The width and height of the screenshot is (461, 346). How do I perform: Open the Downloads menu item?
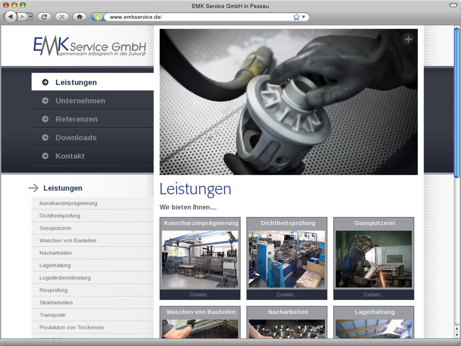[92, 137]
